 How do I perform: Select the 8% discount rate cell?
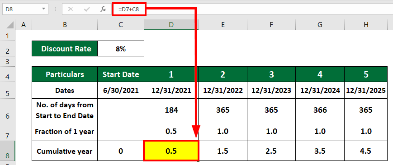pyautogui.click(x=121, y=49)
